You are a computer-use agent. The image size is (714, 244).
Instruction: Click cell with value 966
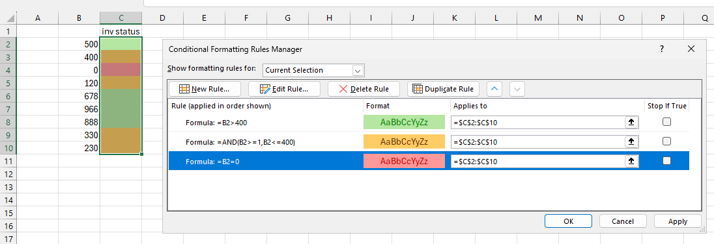pyautogui.click(x=79, y=109)
